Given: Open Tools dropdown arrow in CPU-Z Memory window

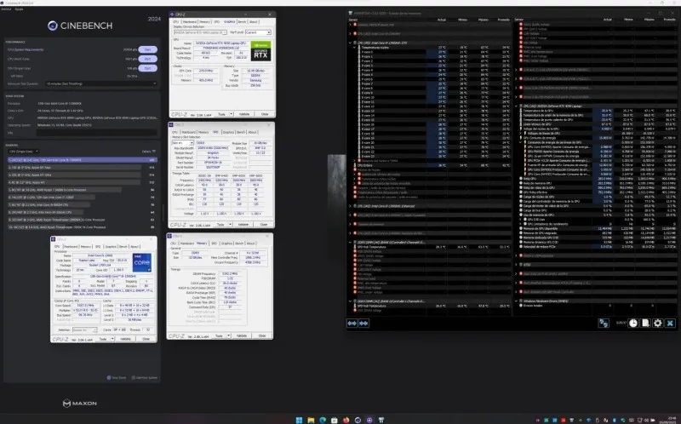Looking at the screenshot, I should (228, 335).
